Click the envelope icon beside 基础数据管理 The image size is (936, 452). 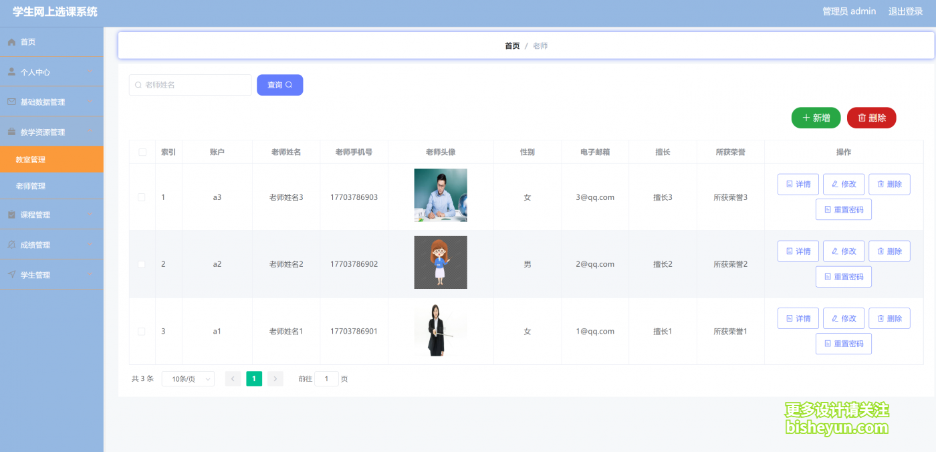(11, 102)
